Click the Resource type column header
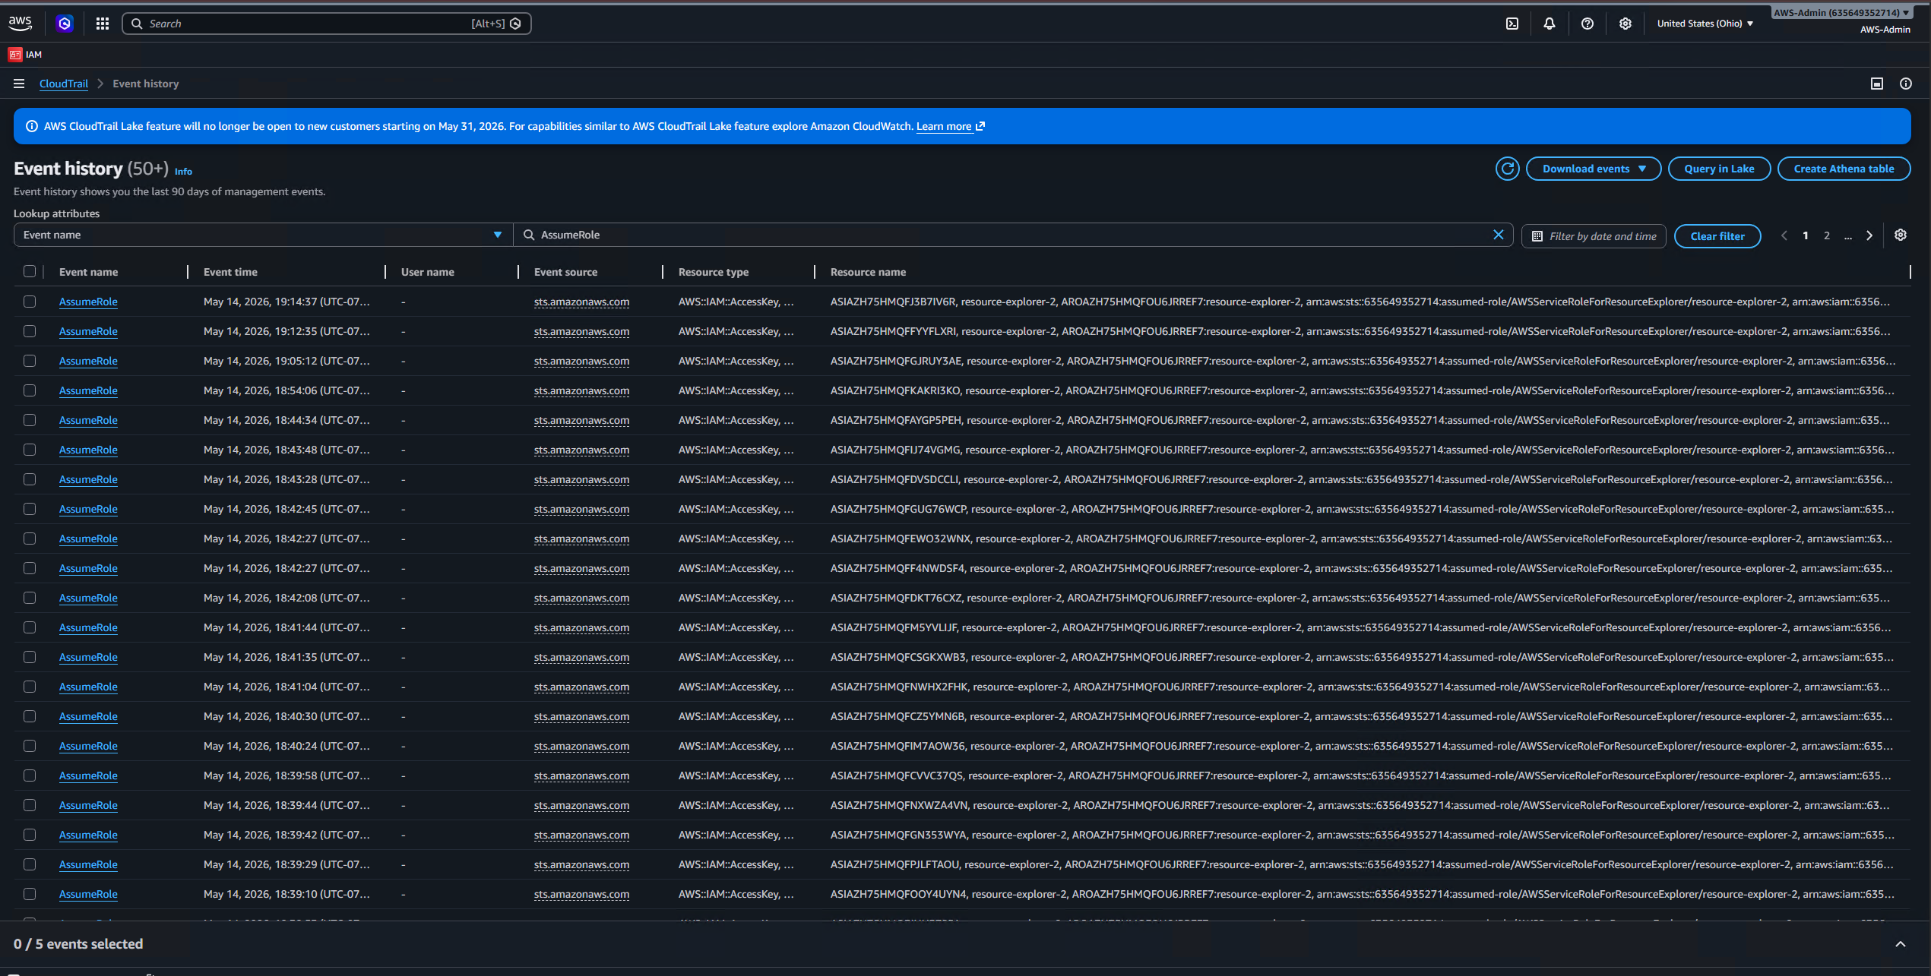This screenshot has width=1931, height=976. click(714, 272)
